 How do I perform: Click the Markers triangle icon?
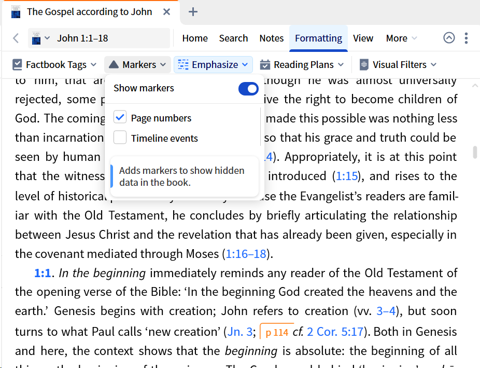pyautogui.click(x=114, y=64)
